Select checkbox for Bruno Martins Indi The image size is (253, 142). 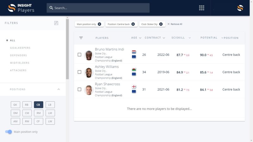(79, 55)
